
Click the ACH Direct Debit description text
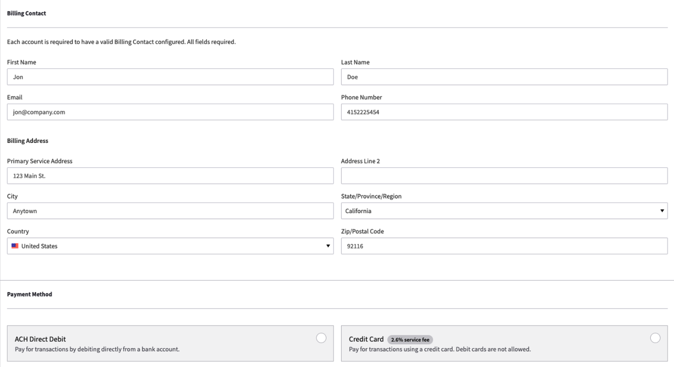(x=97, y=350)
